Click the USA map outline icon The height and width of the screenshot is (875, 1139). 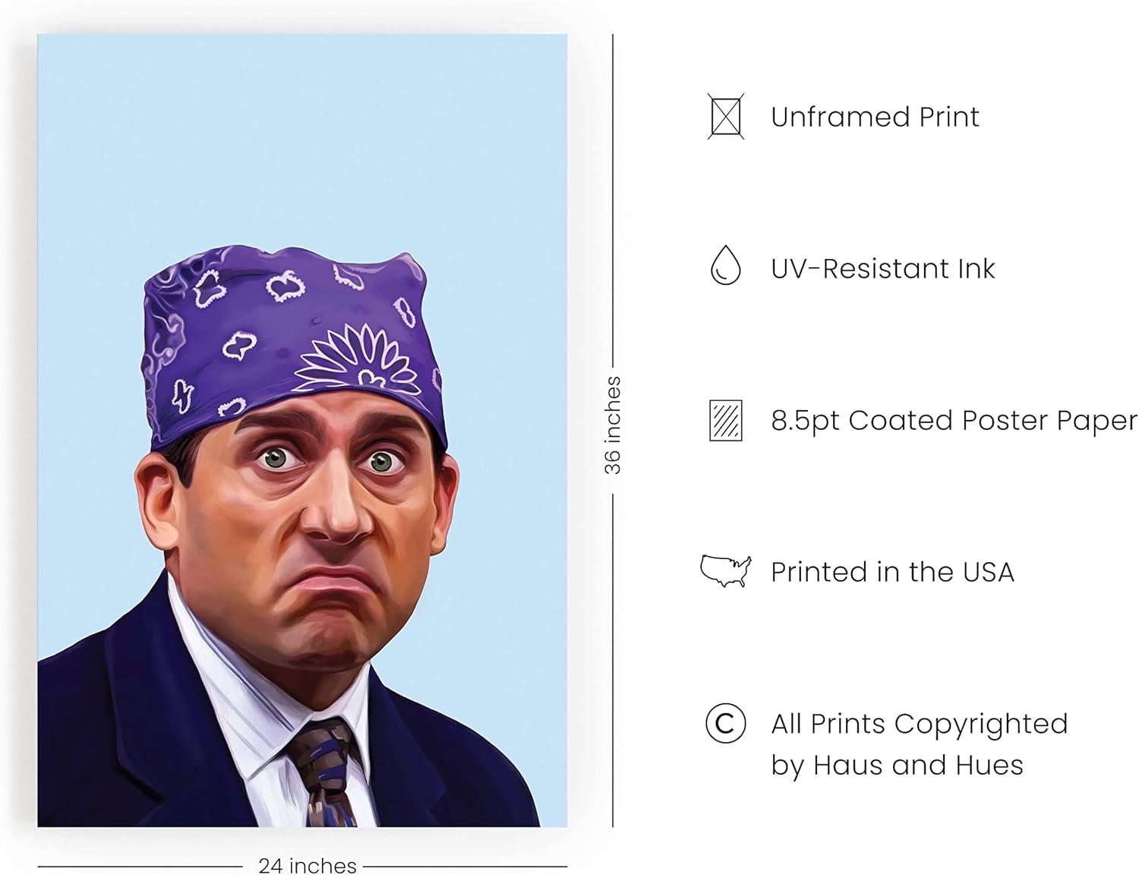(726, 571)
